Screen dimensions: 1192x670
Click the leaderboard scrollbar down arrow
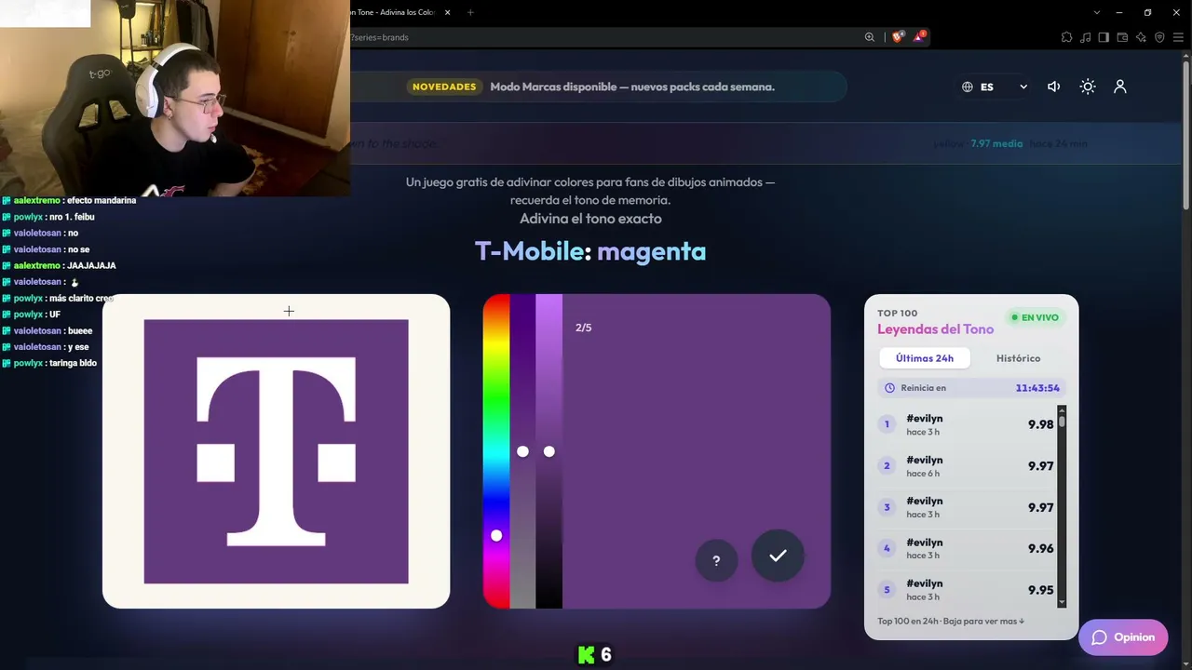click(x=1062, y=603)
